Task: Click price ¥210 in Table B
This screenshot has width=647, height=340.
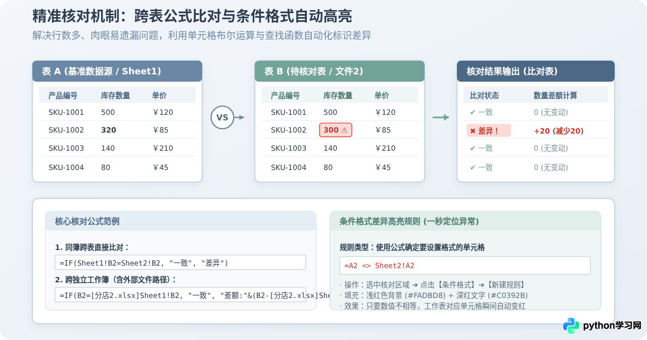Action: click(385, 148)
